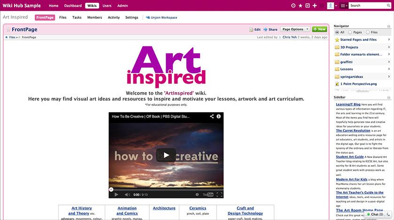Click the video progress bar

pos(166,189)
